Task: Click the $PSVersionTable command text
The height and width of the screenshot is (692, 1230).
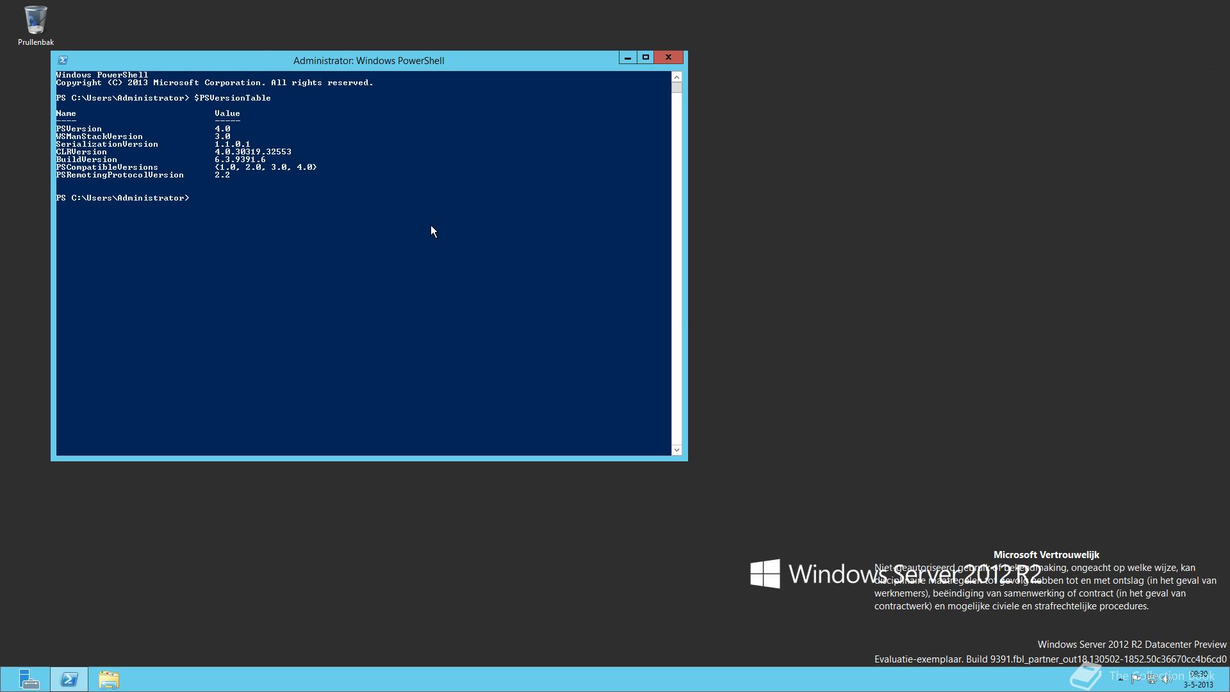Action: point(233,98)
